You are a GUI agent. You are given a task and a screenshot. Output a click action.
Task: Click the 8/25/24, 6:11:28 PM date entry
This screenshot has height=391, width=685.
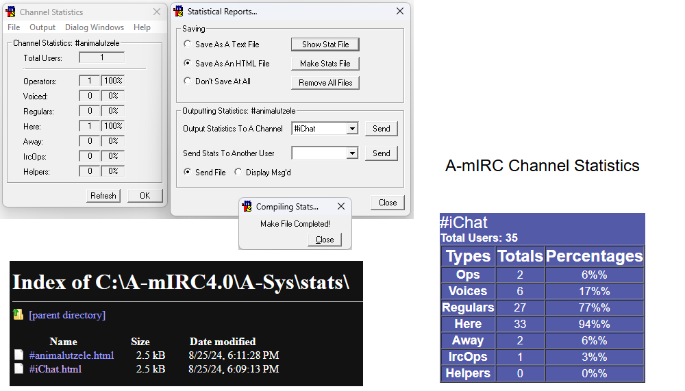click(x=234, y=355)
